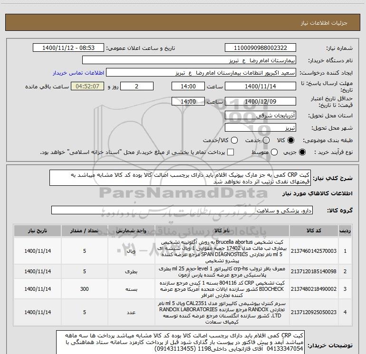The height and width of the screenshot is (354, 366).
Task: Click the Brucella abortus kit item name
Action: point(222,251)
